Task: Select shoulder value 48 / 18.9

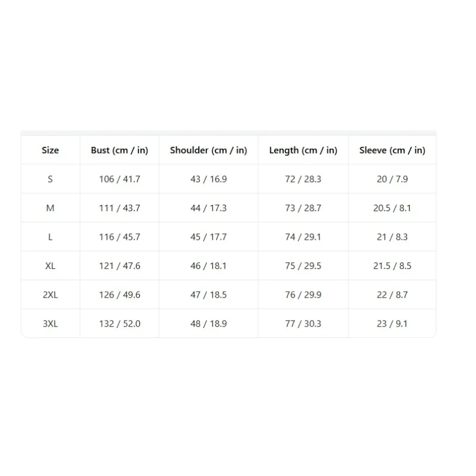Action: (209, 324)
